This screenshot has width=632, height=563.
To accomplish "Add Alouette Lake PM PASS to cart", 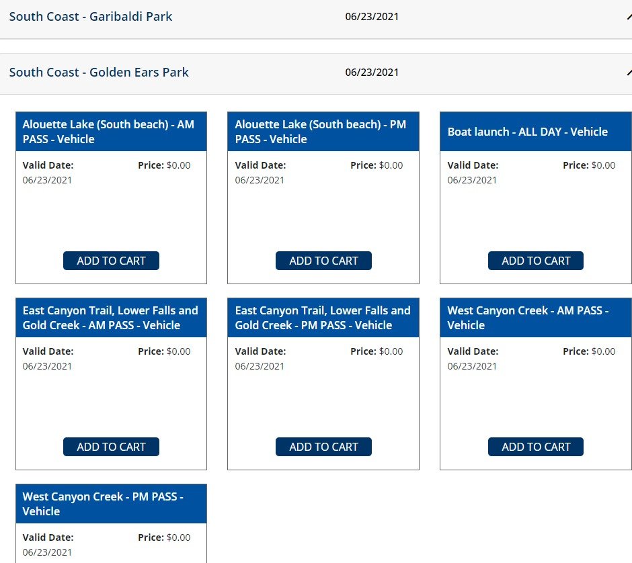I will pyautogui.click(x=323, y=261).
